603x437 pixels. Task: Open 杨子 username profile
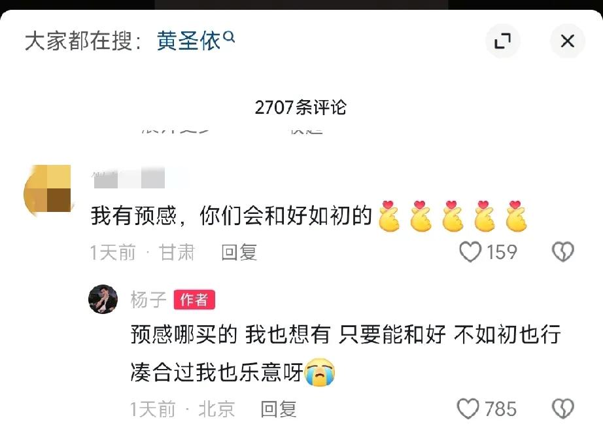click(148, 300)
